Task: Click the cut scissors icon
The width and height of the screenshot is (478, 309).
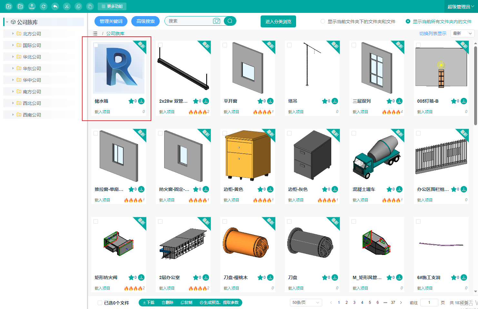Action: [x=67, y=6]
